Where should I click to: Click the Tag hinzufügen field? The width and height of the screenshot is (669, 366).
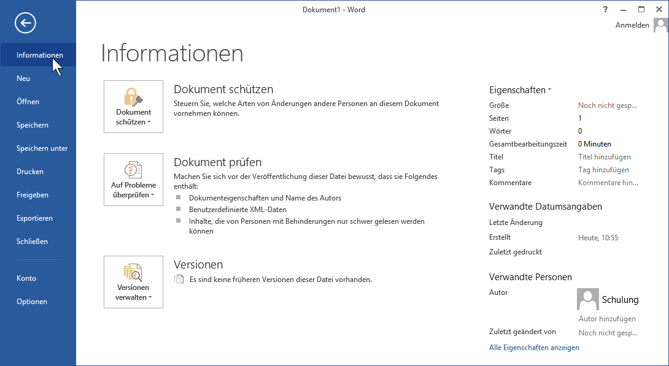pos(603,170)
